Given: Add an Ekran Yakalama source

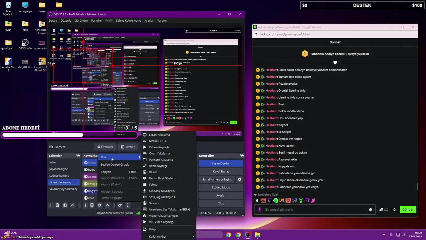Looking at the screenshot, I should pyautogui.click(x=169, y=135).
